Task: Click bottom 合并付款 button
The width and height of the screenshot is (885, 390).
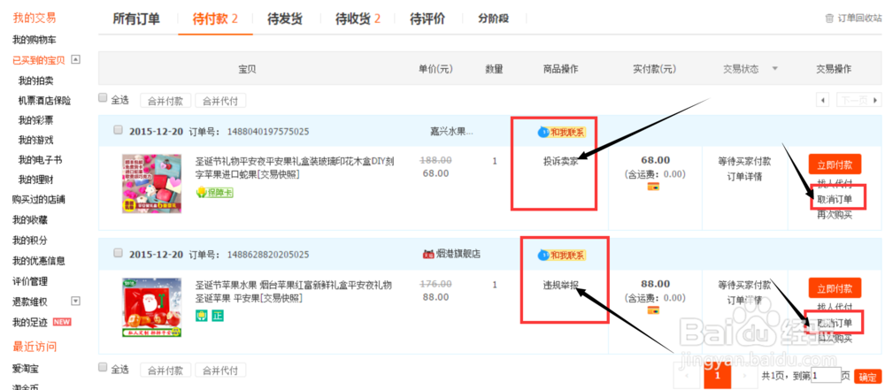Action: click(165, 371)
